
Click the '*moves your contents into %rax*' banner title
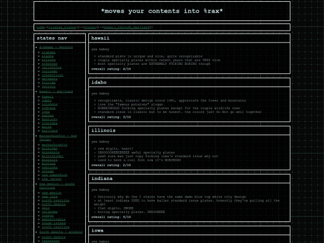162,11
